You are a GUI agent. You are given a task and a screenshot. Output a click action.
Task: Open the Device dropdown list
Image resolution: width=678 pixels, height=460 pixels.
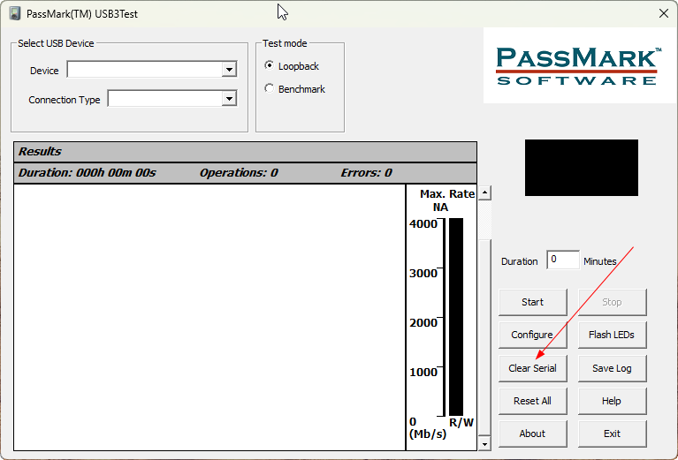[x=229, y=70]
